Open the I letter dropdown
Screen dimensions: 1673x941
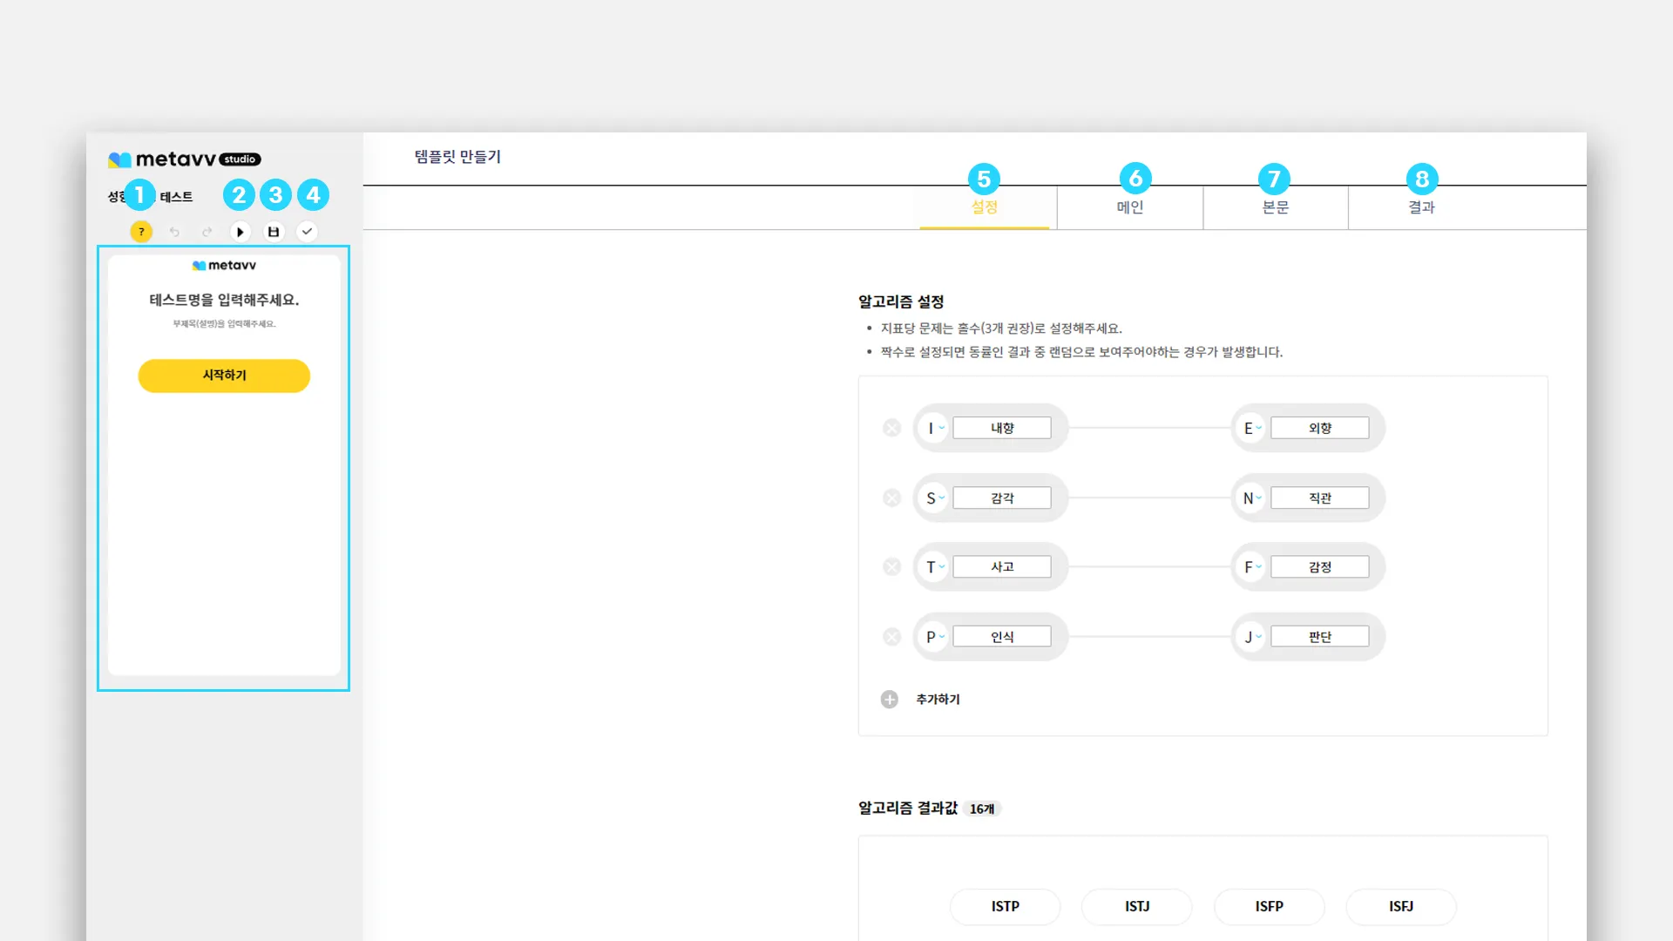935,428
